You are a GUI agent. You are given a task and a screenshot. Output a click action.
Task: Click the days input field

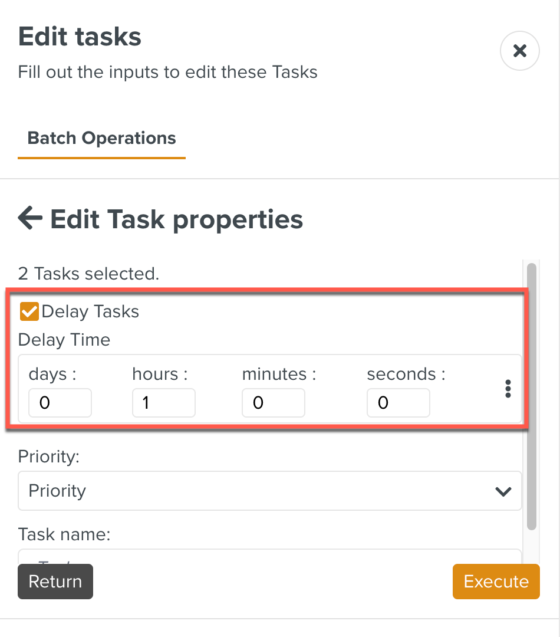[x=60, y=403]
